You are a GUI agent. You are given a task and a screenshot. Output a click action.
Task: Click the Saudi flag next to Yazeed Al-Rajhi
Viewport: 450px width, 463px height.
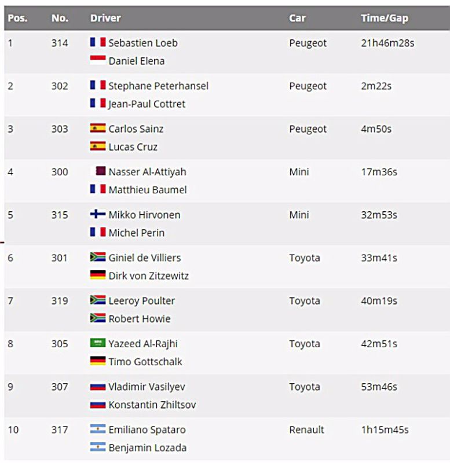(98, 343)
